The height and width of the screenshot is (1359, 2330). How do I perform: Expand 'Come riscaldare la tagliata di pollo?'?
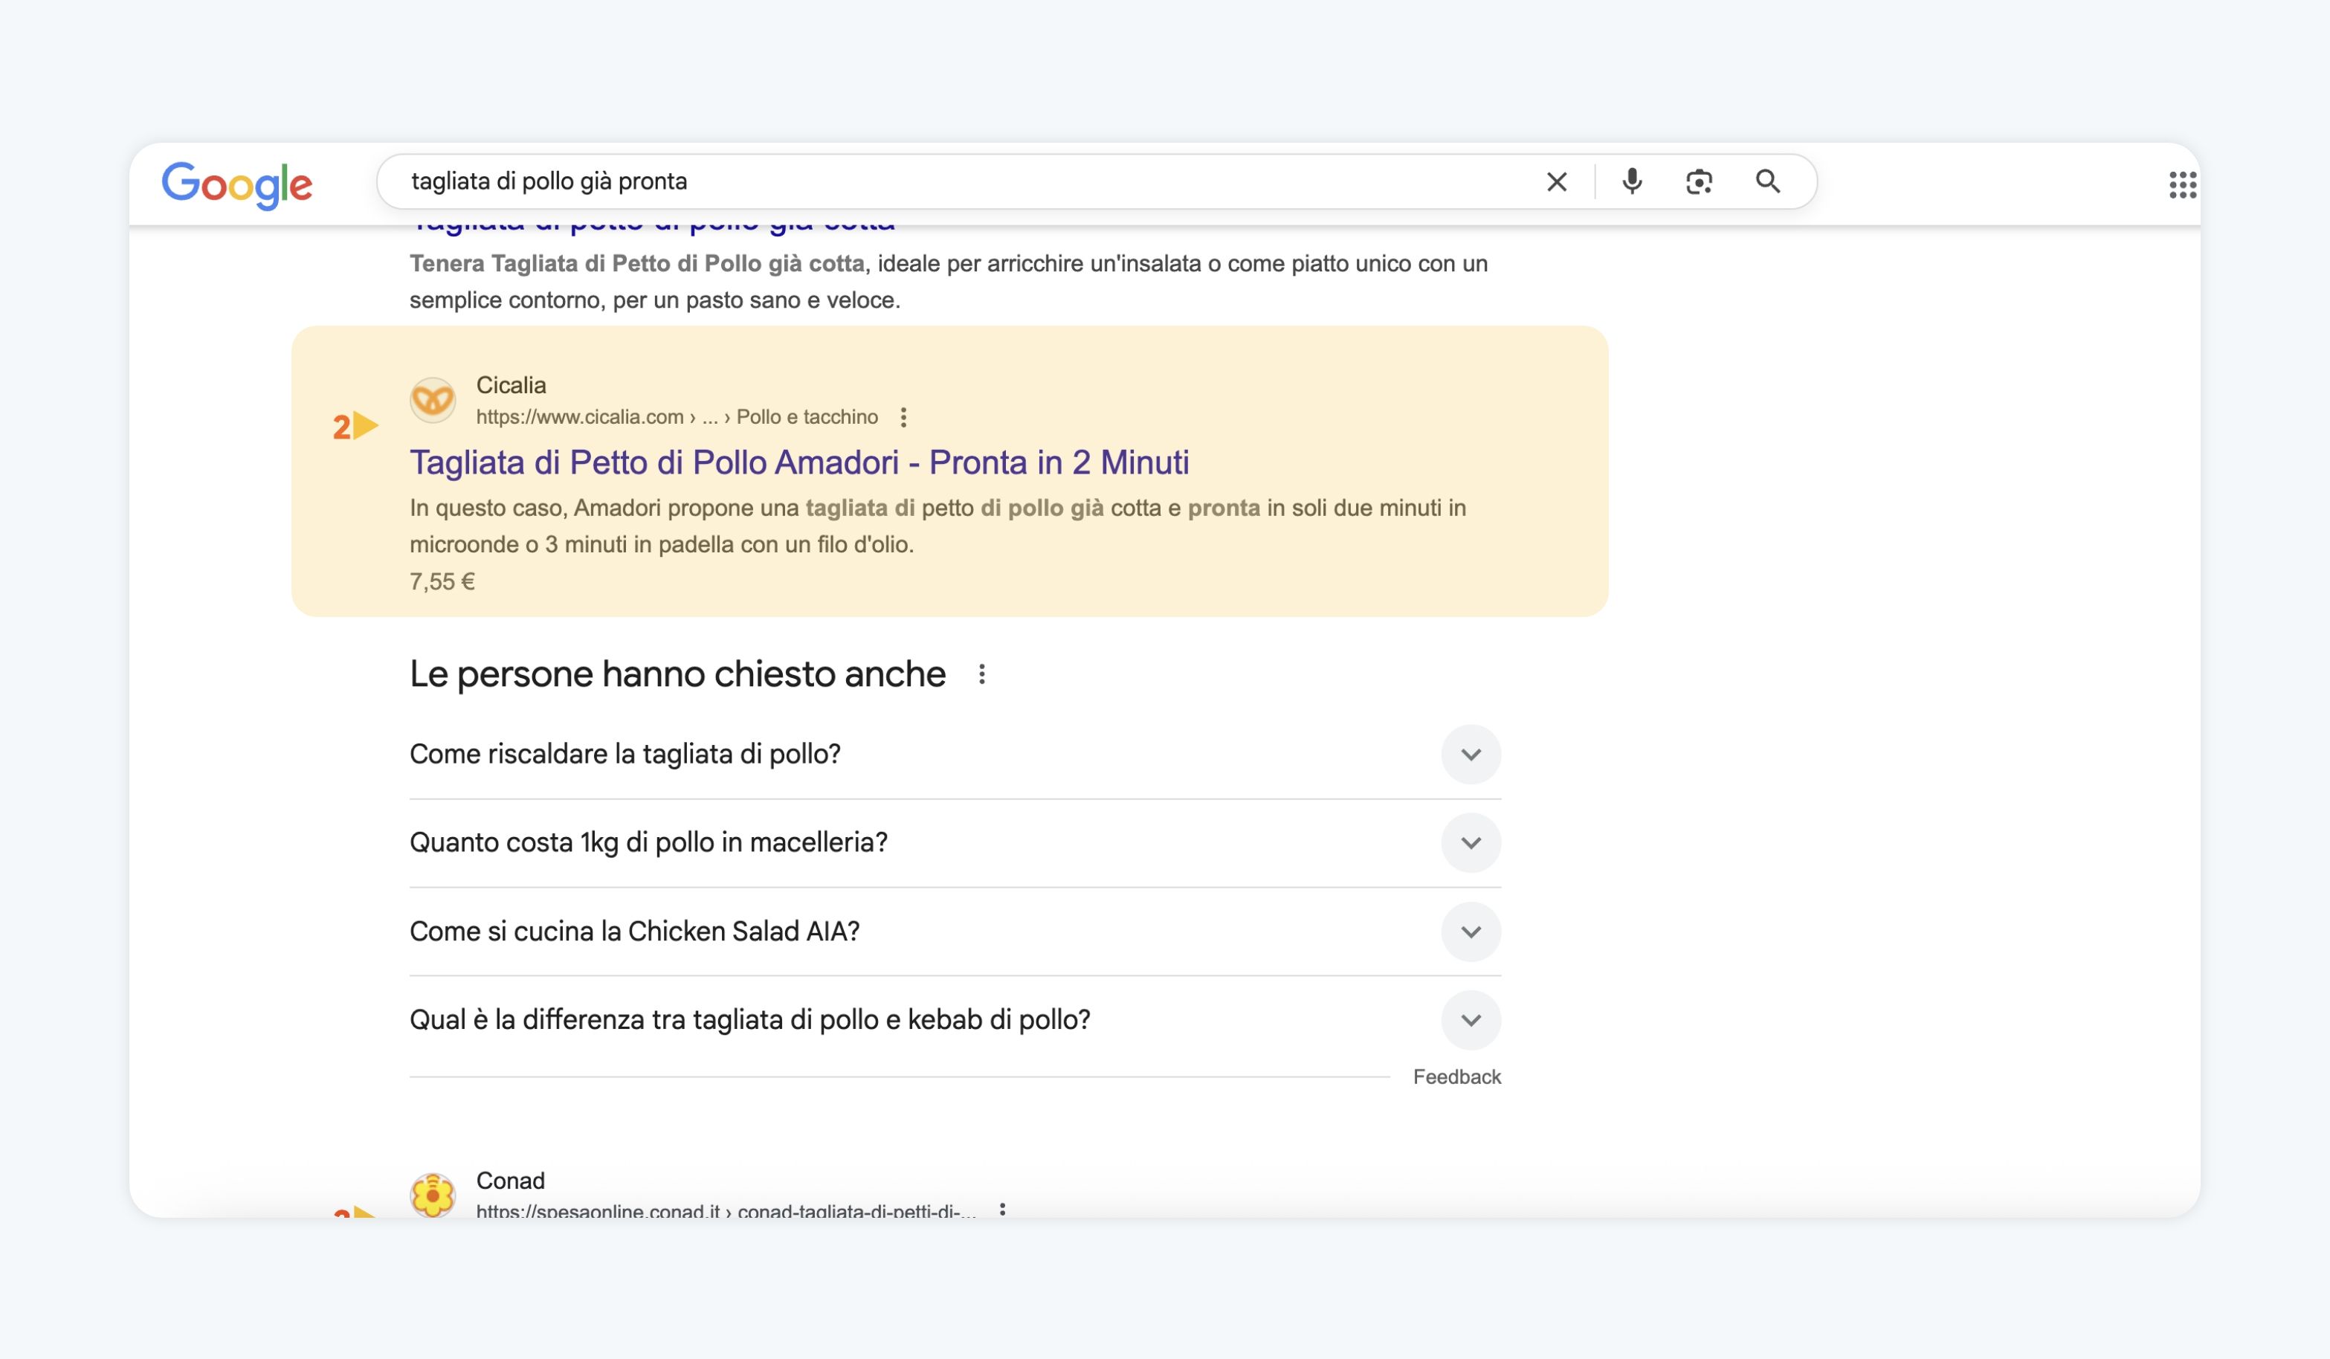click(955, 755)
